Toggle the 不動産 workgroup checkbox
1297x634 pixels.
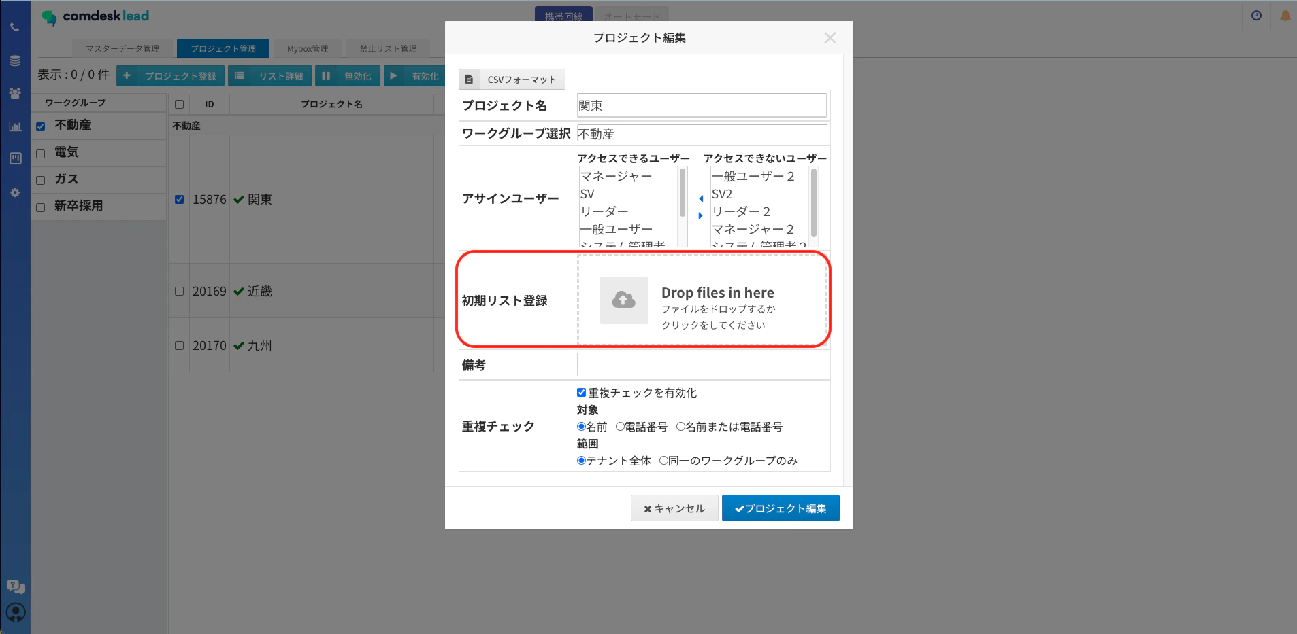41,126
